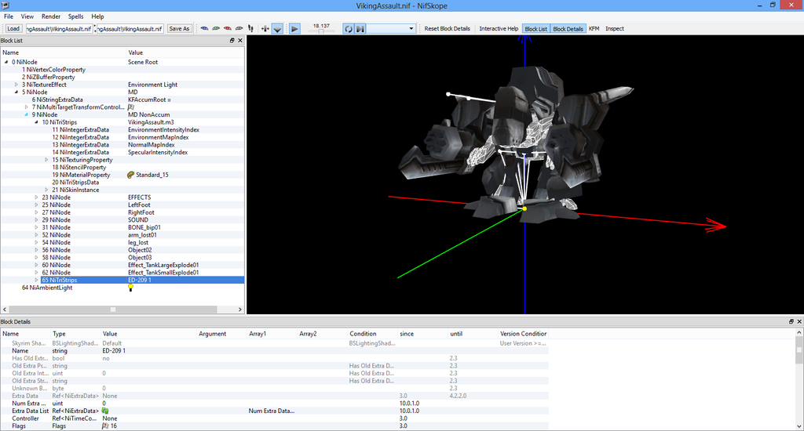Click the Standard_15 material palette icon
The width and height of the screenshot is (804, 431).
pyautogui.click(x=131, y=175)
